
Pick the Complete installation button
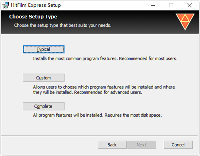pos(43,106)
